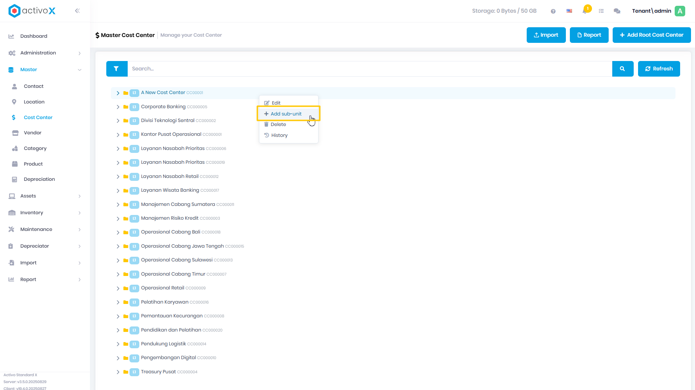Click the Report button in header

tap(589, 35)
